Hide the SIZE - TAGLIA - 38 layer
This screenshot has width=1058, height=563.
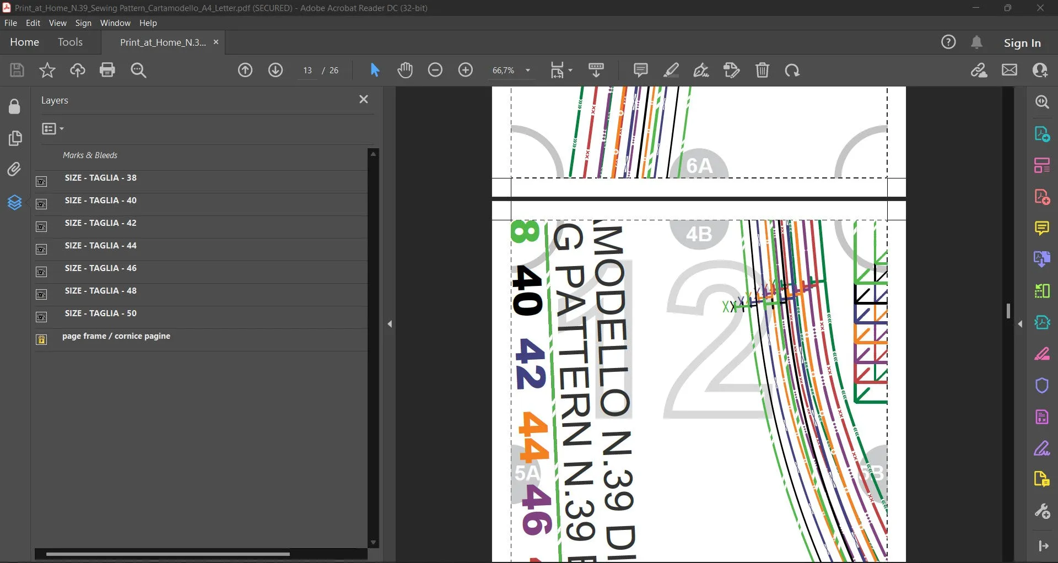[41, 181]
